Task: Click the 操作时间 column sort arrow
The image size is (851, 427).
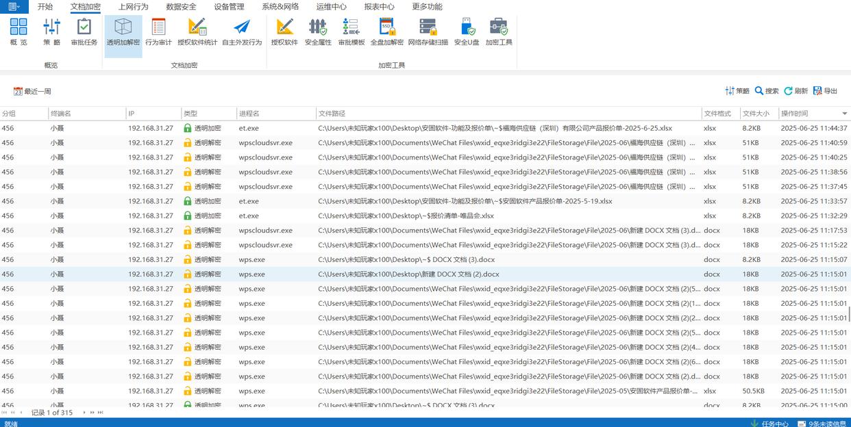Action: (844, 114)
